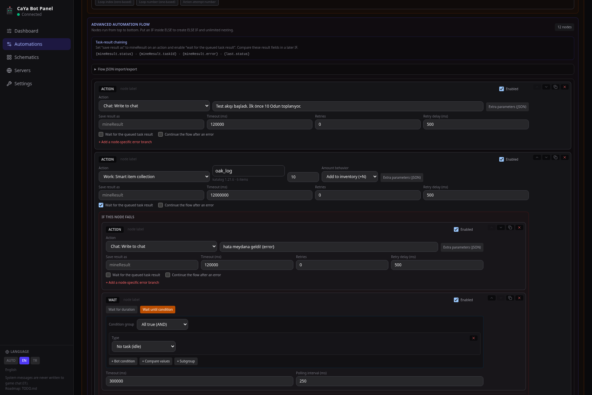Screen dimensions: 592x395
Task: Add a condition Subgroup
Action: (x=186, y=361)
